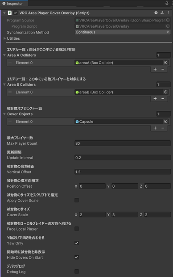Open the component help reference icon
173x277 pixels.
pyautogui.click(x=156, y=13)
